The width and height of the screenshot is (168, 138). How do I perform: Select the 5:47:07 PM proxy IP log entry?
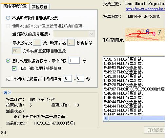[134, 89]
